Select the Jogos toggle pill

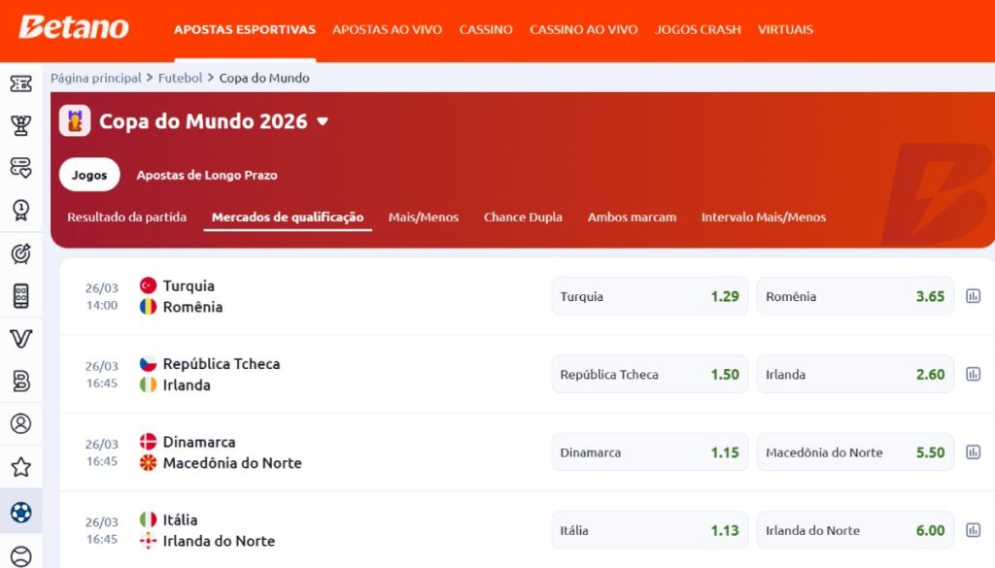pos(88,175)
